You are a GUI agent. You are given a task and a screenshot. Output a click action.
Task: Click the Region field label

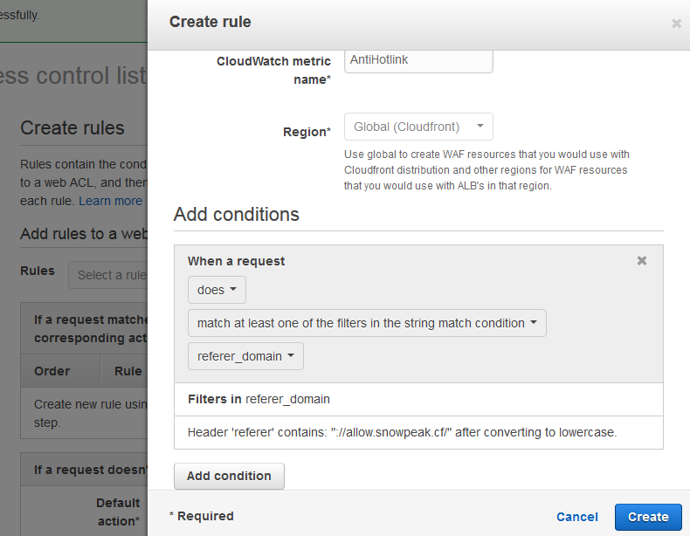pos(307,132)
